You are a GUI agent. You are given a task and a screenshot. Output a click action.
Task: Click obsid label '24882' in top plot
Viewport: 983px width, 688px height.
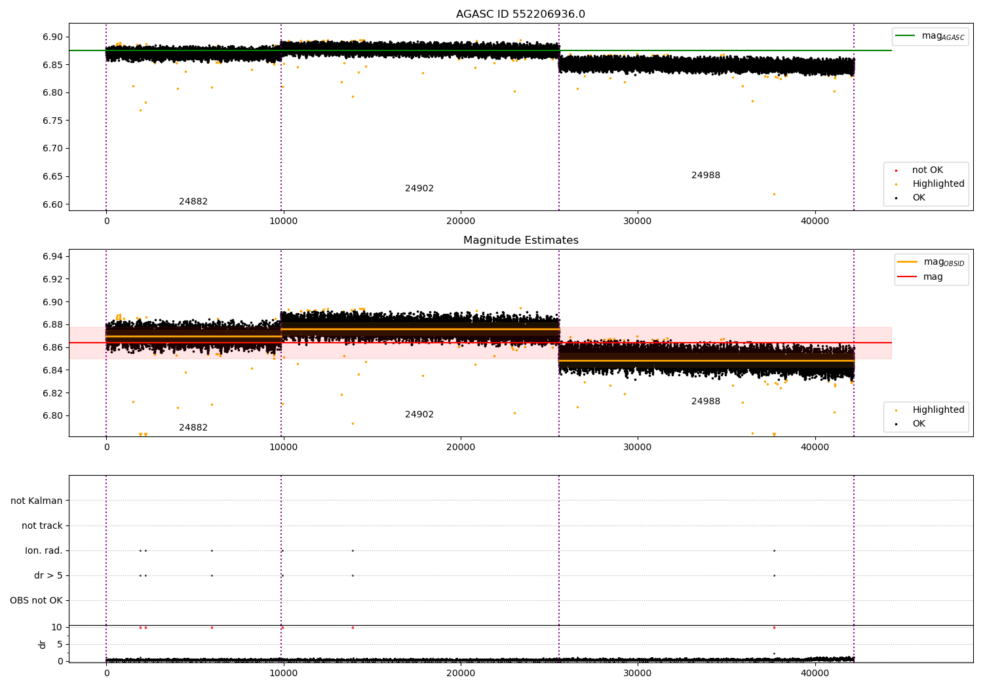pyautogui.click(x=193, y=202)
